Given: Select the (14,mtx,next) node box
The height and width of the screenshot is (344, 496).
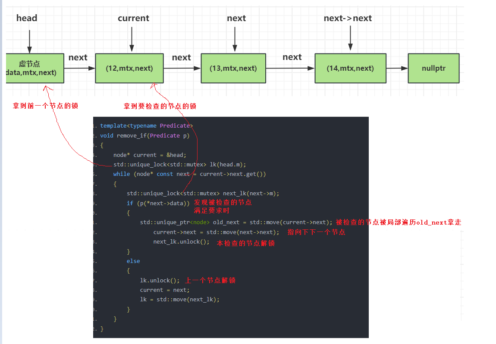Looking at the screenshot, I should [x=351, y=68].
